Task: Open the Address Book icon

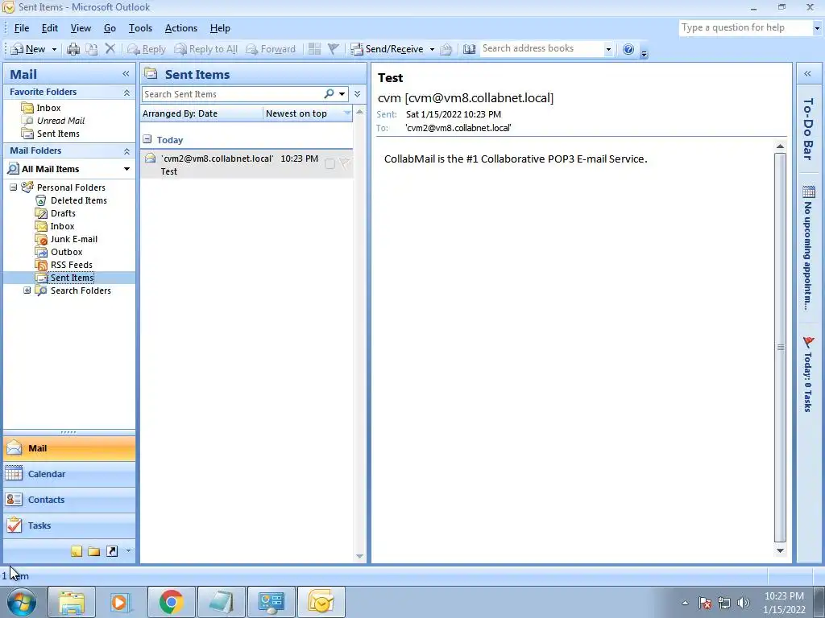Action: point(470,49)
